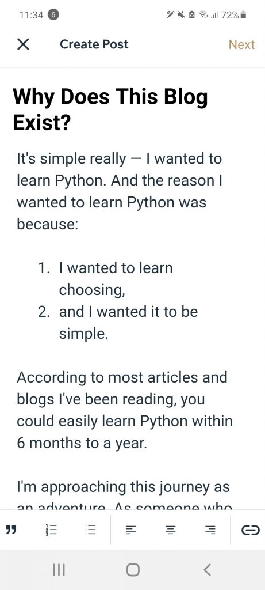Insert a hyperlink
Screen dimensions: 265x590
tap(251, 530)
